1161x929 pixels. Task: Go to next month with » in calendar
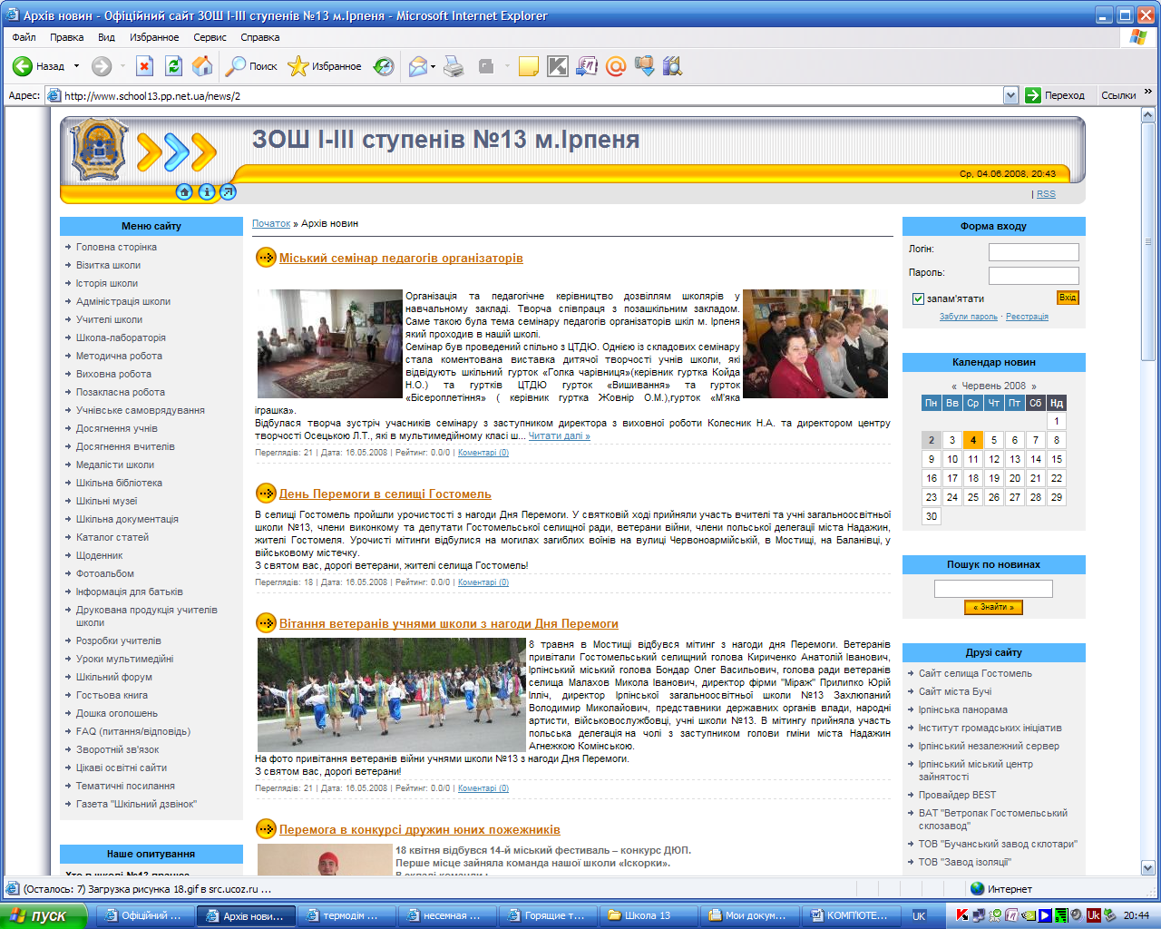[1033, 386]
